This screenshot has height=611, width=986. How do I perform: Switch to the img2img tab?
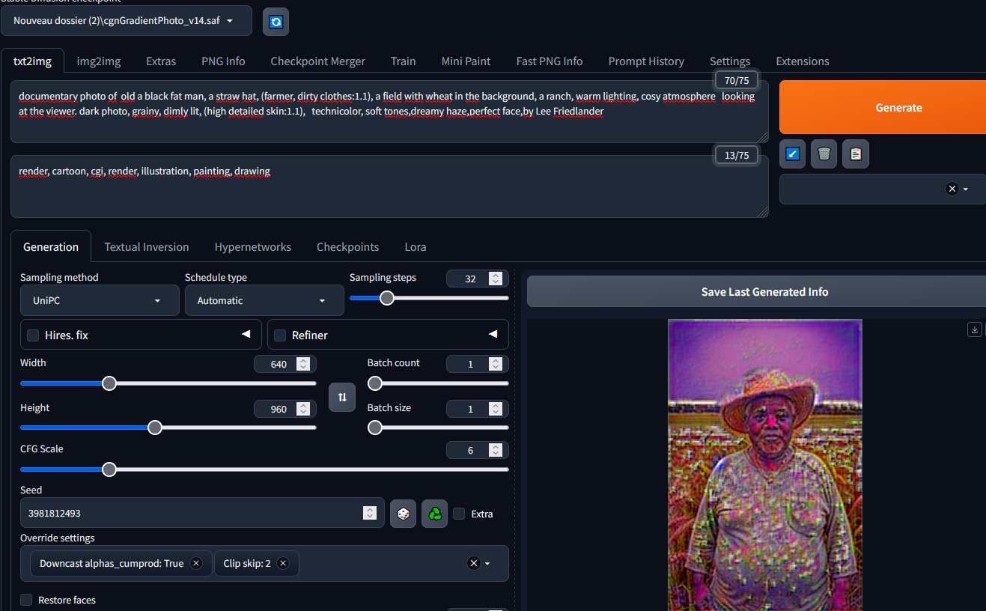click(x=99, y=61)
